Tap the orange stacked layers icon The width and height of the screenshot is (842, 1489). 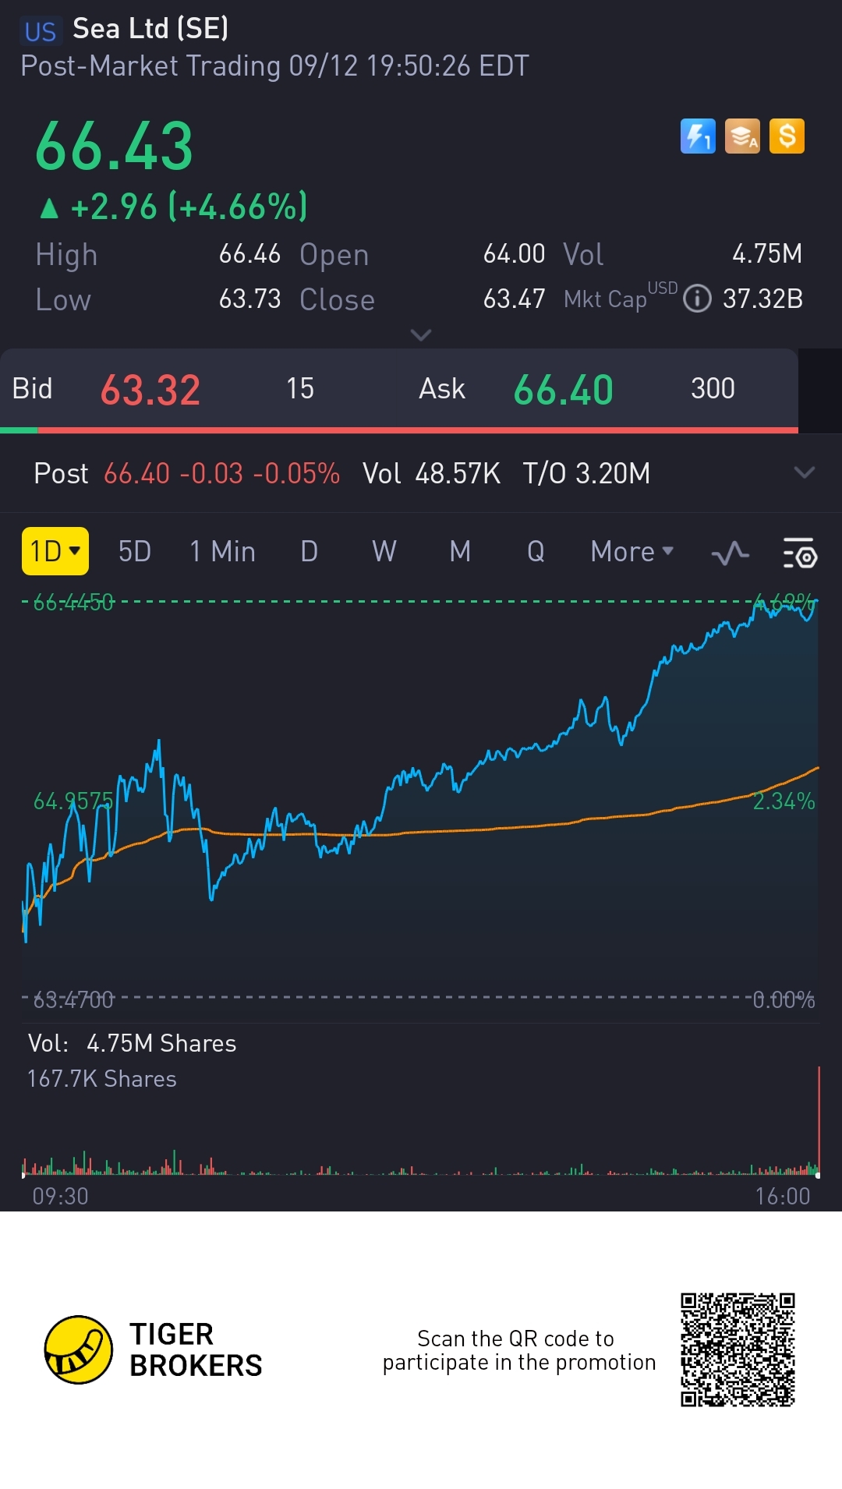click(x=742, y=136)
